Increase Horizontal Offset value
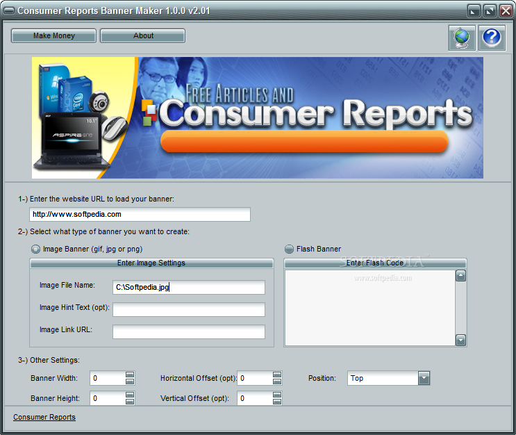Screen dimensions: 516x435 277,375
